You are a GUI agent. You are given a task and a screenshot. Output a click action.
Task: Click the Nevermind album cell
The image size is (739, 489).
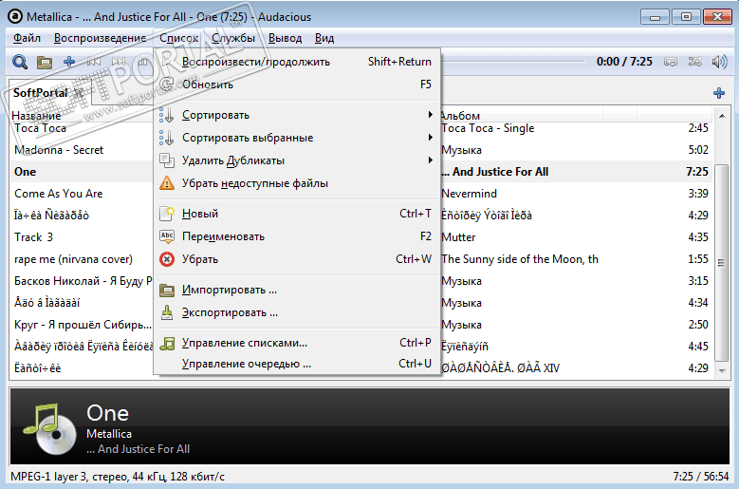pyautogui.click(x=470, y=194)
